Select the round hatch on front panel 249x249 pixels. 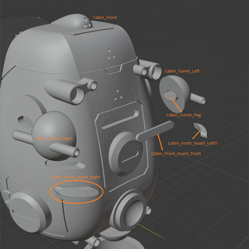126,154
